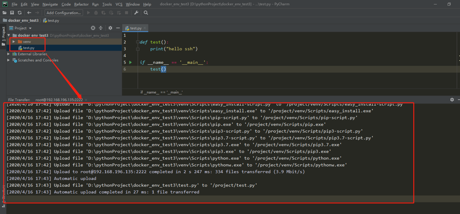Select Scratches and Consoles in Project tree
This screenshot has height=214, width=460.
(35, 60)
